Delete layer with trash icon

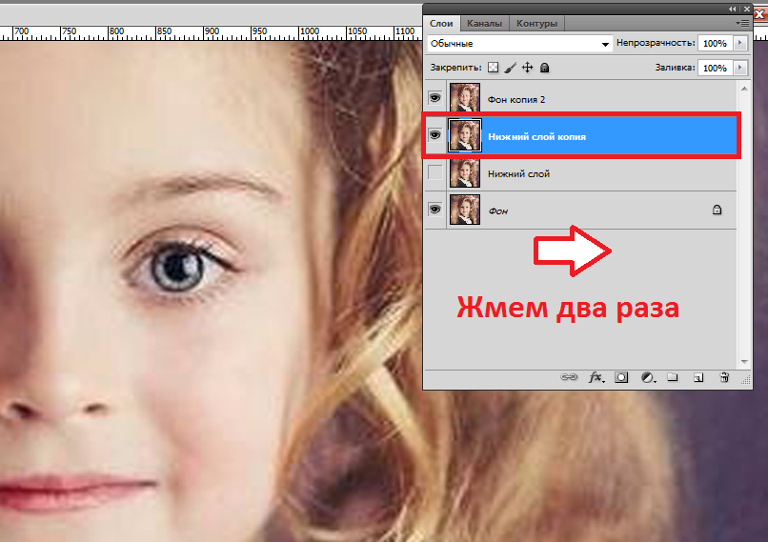coord(724,377)
